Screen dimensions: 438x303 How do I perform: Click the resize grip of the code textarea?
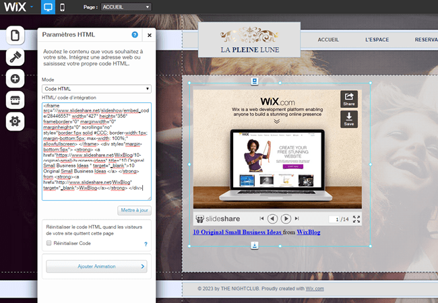(149, 198)
